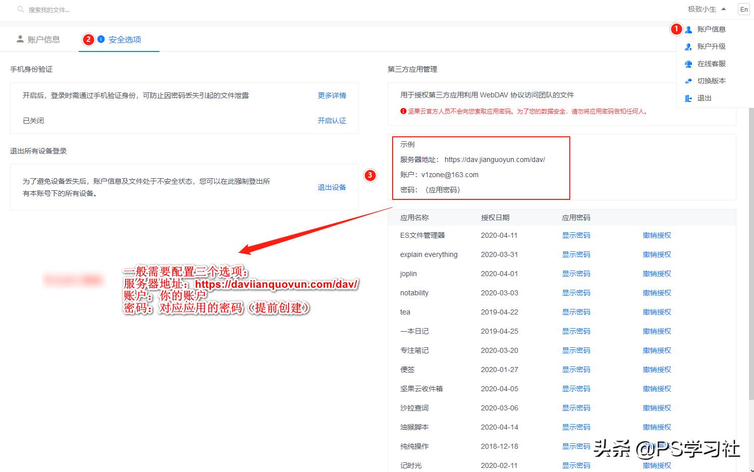Click the person icon on 账户信息 tab
754x472 pixels.
point(20,38)
